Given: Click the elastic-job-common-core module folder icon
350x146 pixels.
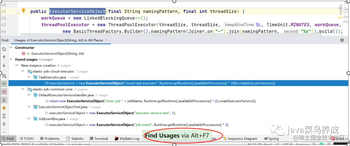Looking at the screenshot, I should pyautogui.click(x=29, y=89).
